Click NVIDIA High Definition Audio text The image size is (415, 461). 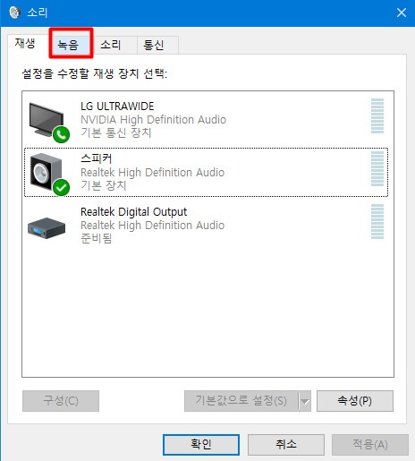coord(153,120)
